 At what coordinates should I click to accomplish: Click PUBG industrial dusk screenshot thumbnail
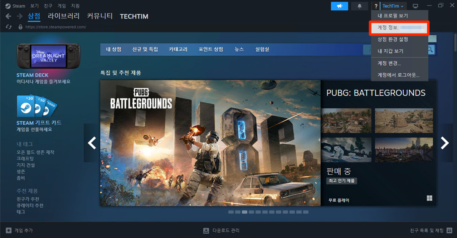click(404, 150)
